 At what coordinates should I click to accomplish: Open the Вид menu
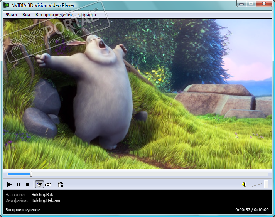(x=26, y=15)
